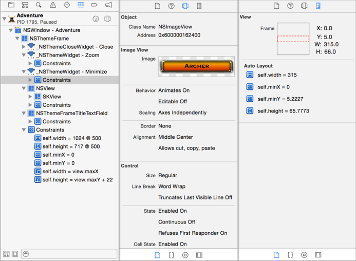Click the Frame diagram preview box
Screen dimensions: 356x261
(x=293, y=39)
